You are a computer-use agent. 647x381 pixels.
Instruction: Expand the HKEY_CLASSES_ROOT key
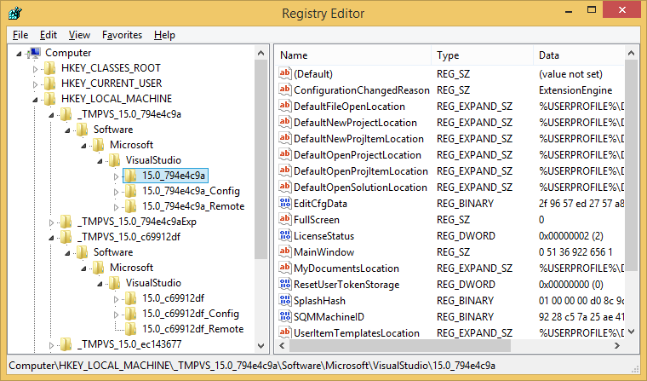coord(35,68)
